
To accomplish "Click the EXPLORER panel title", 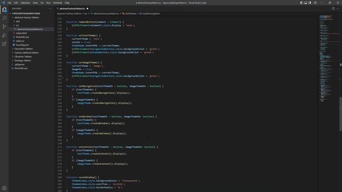I will click(x=17, y=9).
